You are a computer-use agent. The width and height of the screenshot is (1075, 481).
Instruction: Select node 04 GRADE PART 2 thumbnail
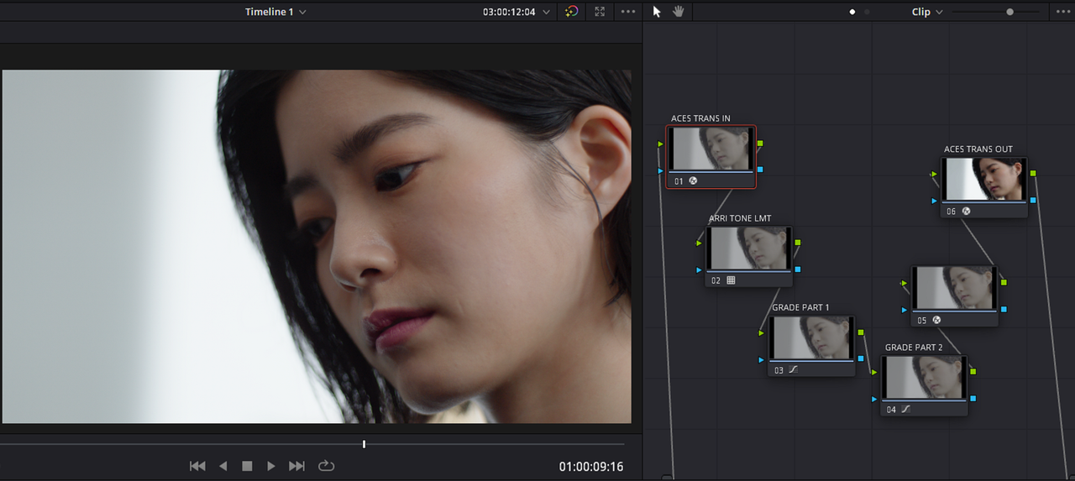point(925,377)
